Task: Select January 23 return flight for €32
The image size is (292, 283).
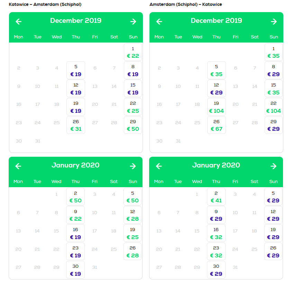Action: 216,252
